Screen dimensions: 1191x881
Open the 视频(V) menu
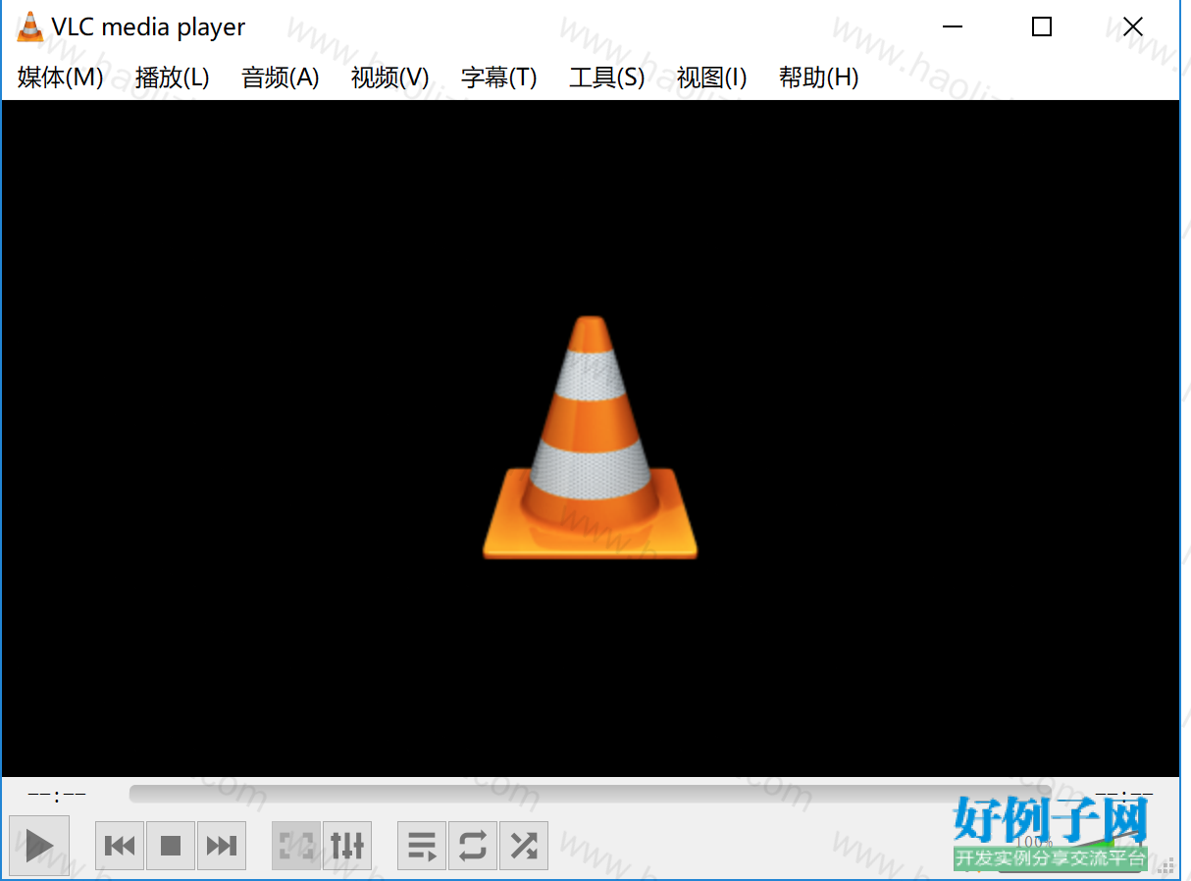(x=390, y=78)
